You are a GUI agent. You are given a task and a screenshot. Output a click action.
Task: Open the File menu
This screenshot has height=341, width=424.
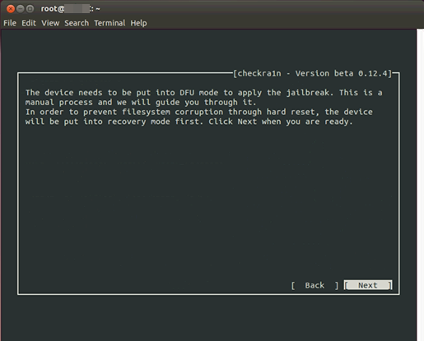[x=10, y=23]
